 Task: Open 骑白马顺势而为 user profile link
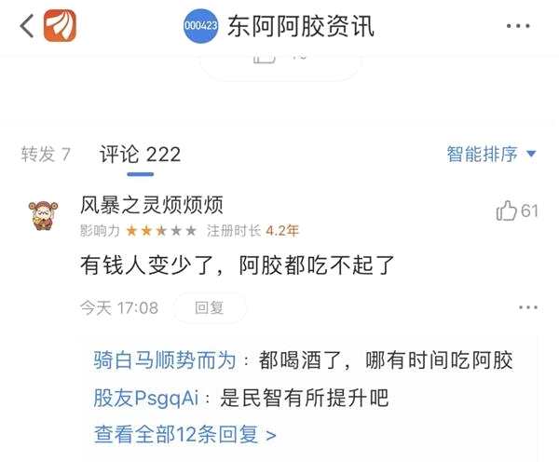(x=165, y=360)
